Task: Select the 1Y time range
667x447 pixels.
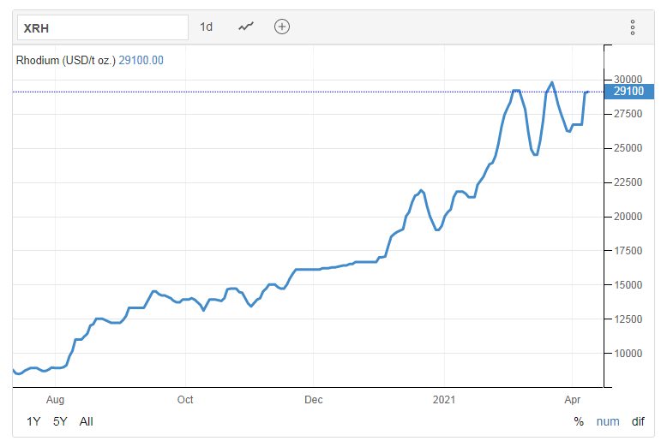Action: (x=33, y=421)
